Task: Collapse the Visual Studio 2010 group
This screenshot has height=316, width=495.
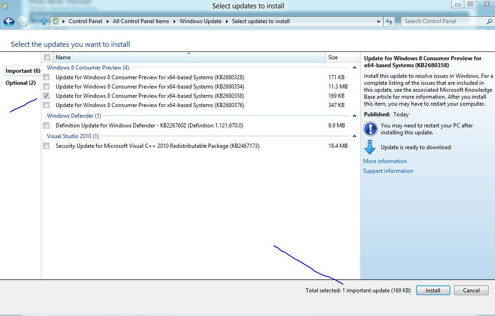Action: coord(354,136)
